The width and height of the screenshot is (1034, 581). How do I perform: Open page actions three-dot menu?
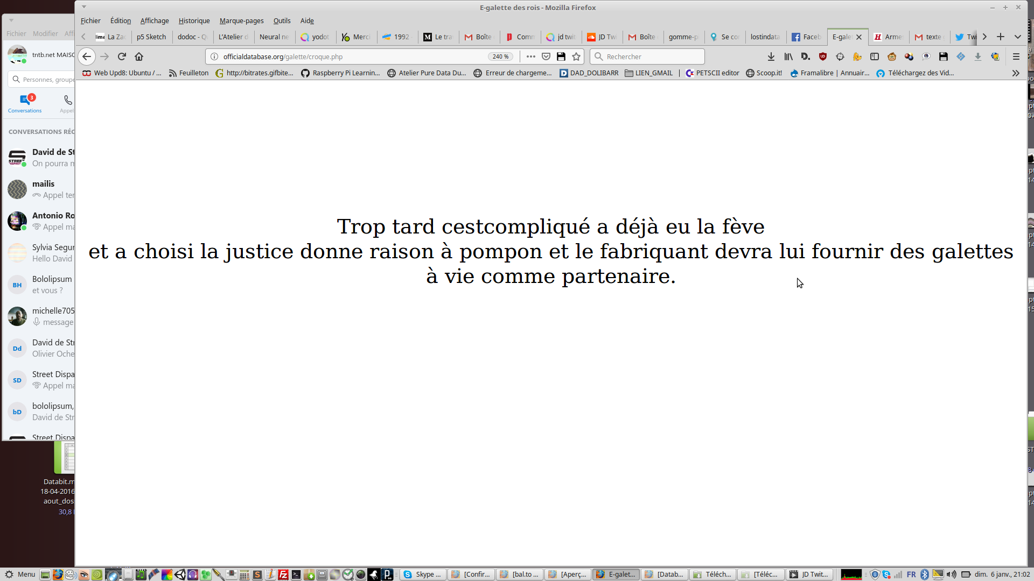531,56
